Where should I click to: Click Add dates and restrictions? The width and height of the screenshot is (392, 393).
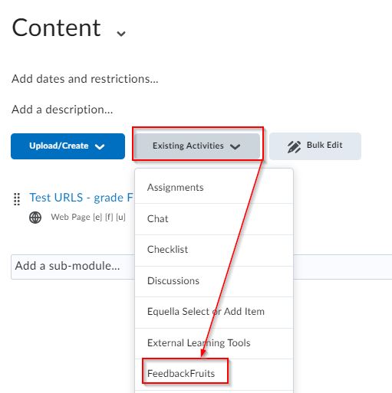tap(85, 79)
